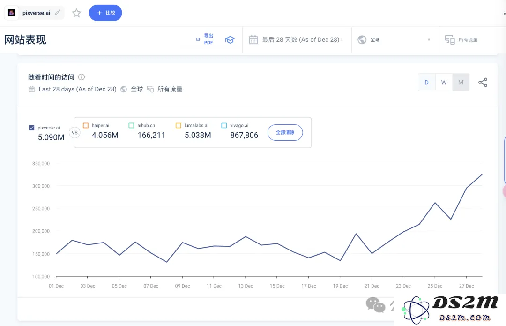Click the devices icon in traffic filter

tap(449, 40)
